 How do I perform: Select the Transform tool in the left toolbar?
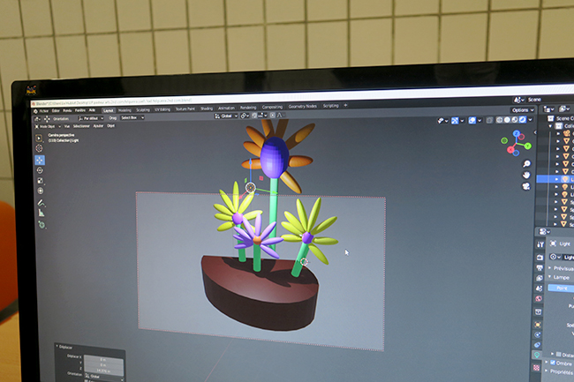(41, 191)
